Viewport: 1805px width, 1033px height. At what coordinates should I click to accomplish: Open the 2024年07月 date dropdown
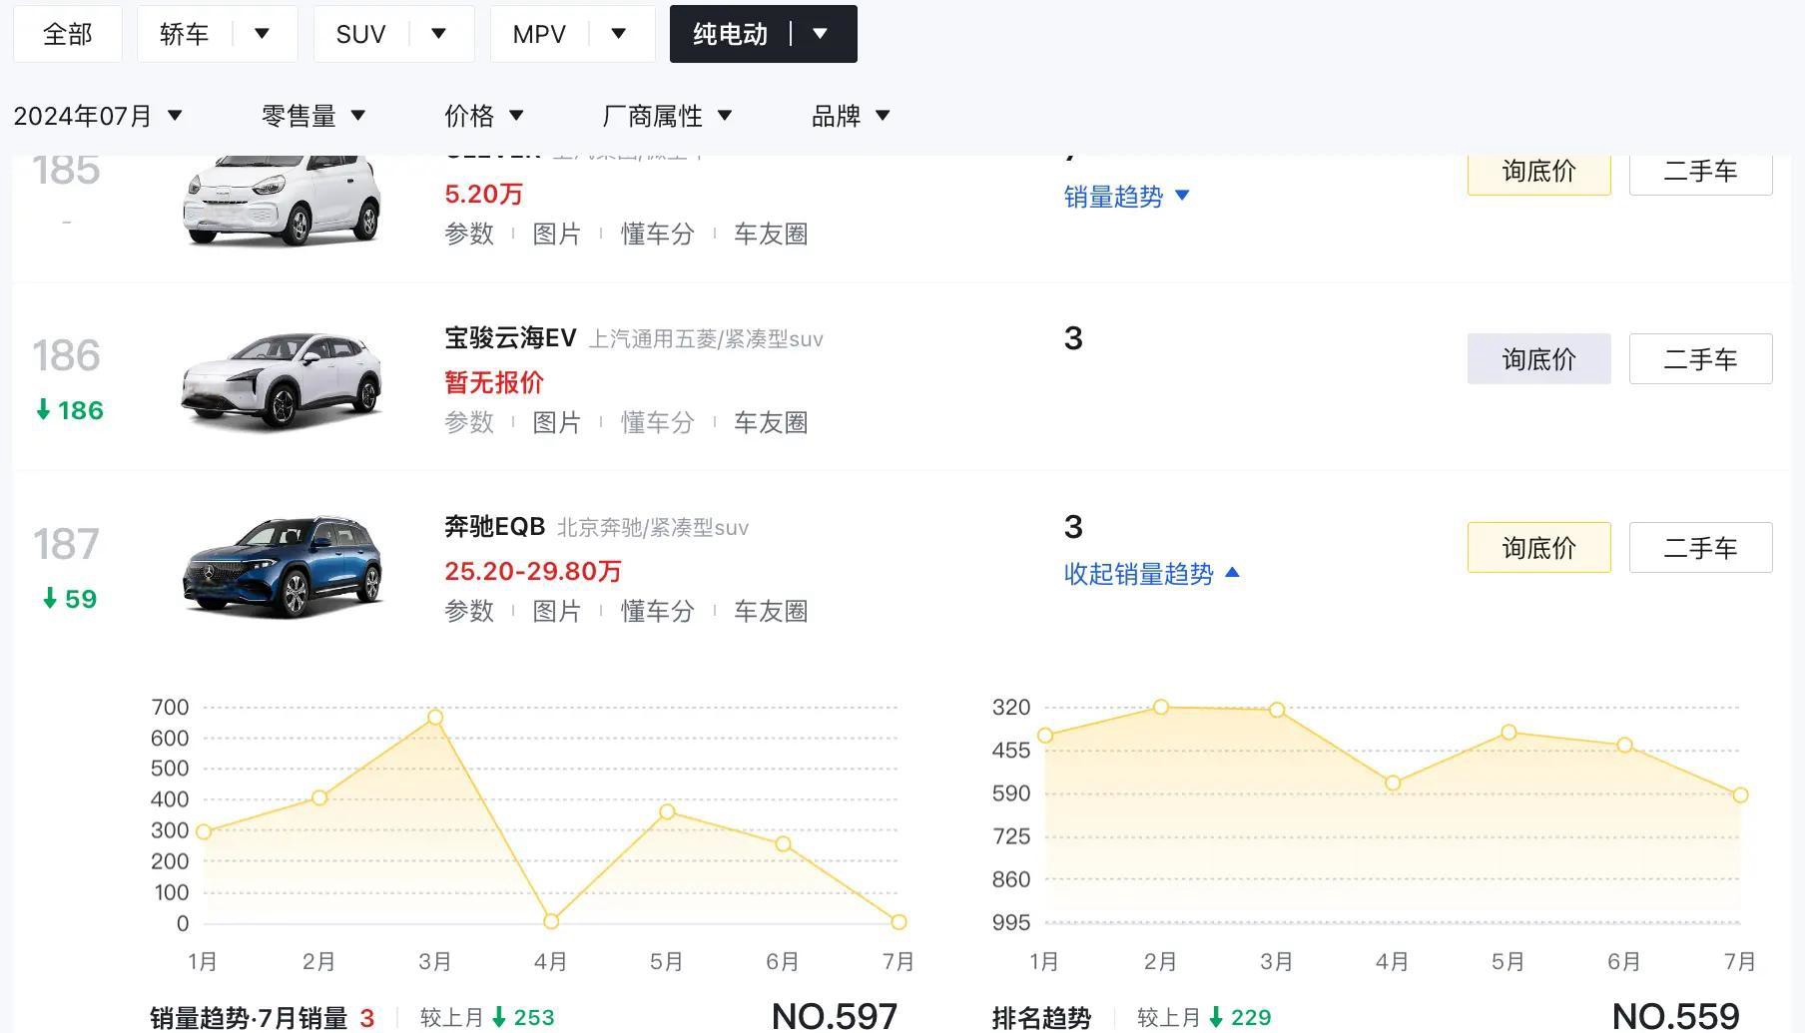(98, 116)
